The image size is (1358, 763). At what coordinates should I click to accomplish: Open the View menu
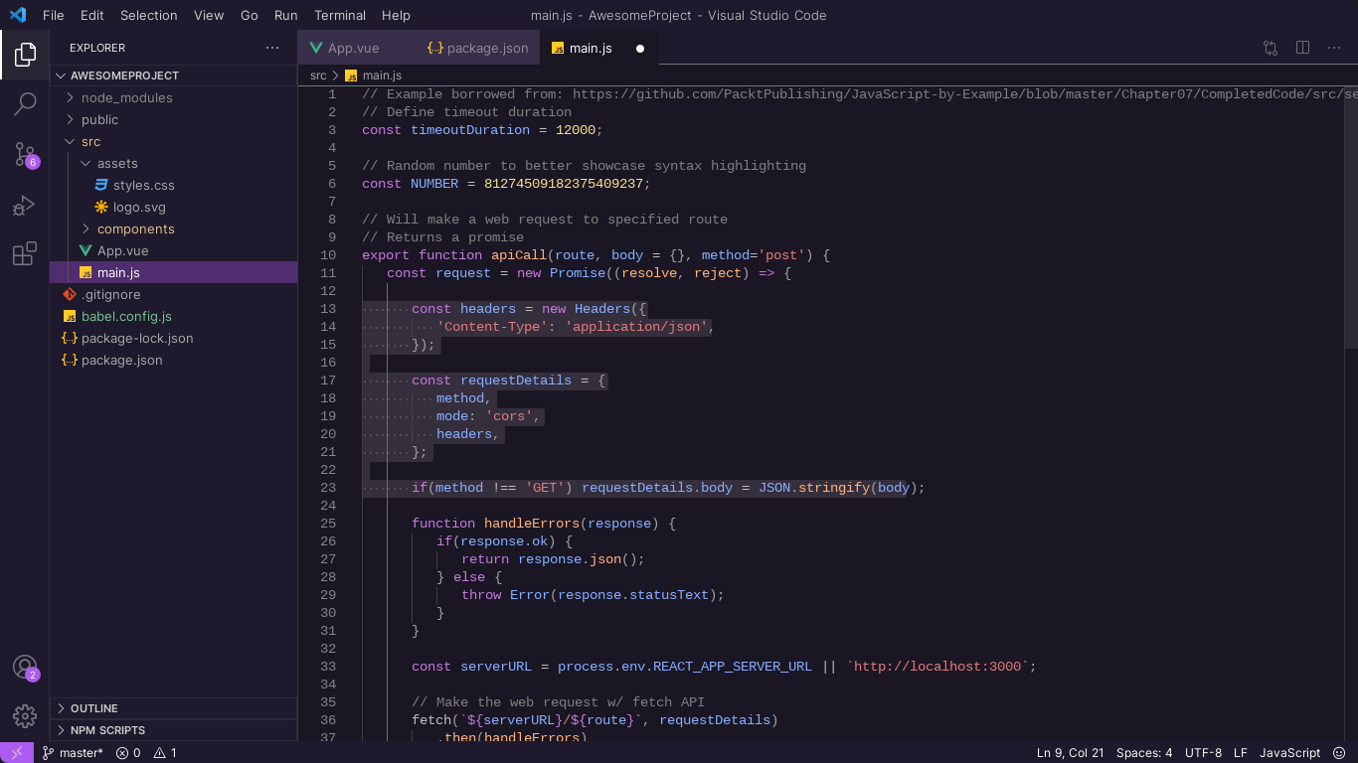(209, 15)
